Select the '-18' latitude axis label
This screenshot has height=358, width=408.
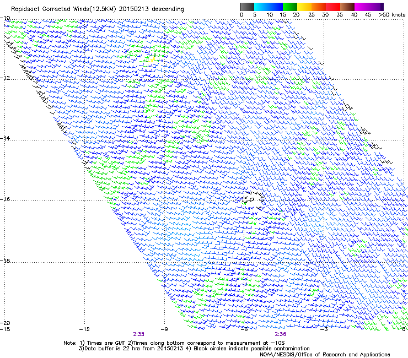5,261
